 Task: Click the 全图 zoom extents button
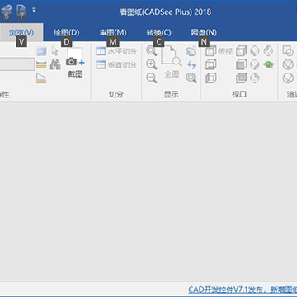tap(172, 63)
